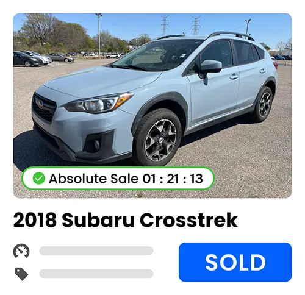Click the car's front wheel
Screen dimensions: 305x295
158,138
